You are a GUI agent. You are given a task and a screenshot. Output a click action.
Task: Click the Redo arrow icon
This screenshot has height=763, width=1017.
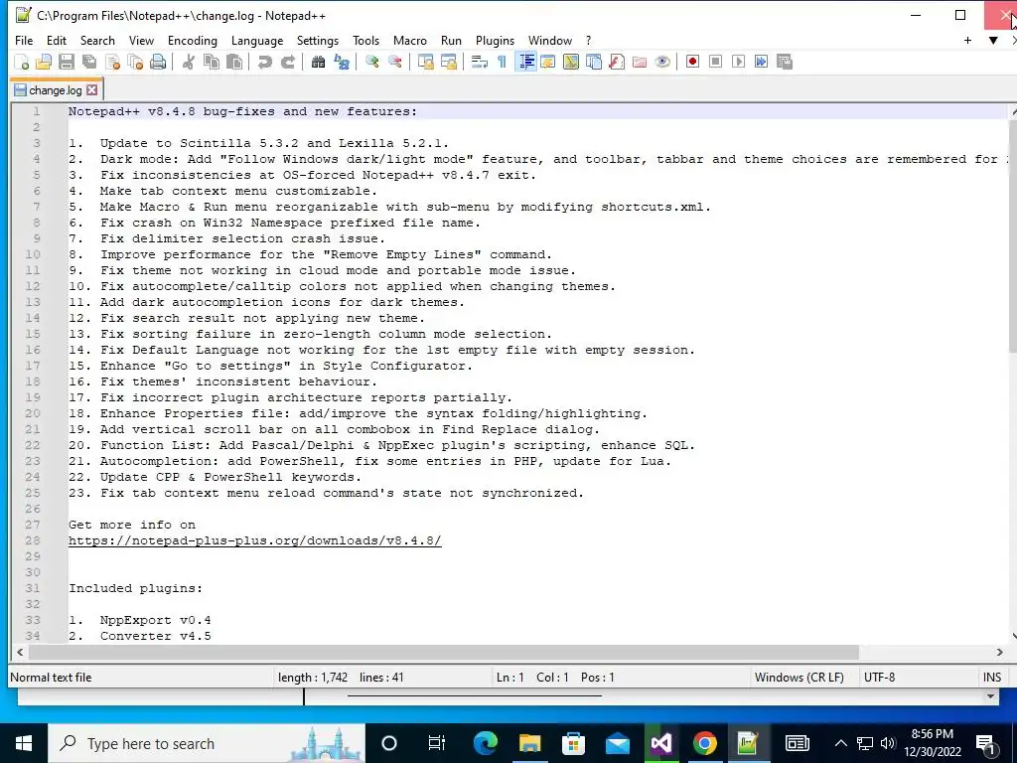click(287, 63)
